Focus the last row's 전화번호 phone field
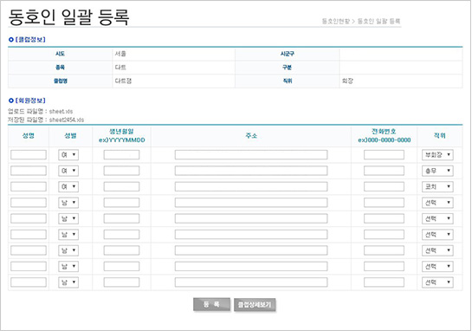 pos(384,282)
